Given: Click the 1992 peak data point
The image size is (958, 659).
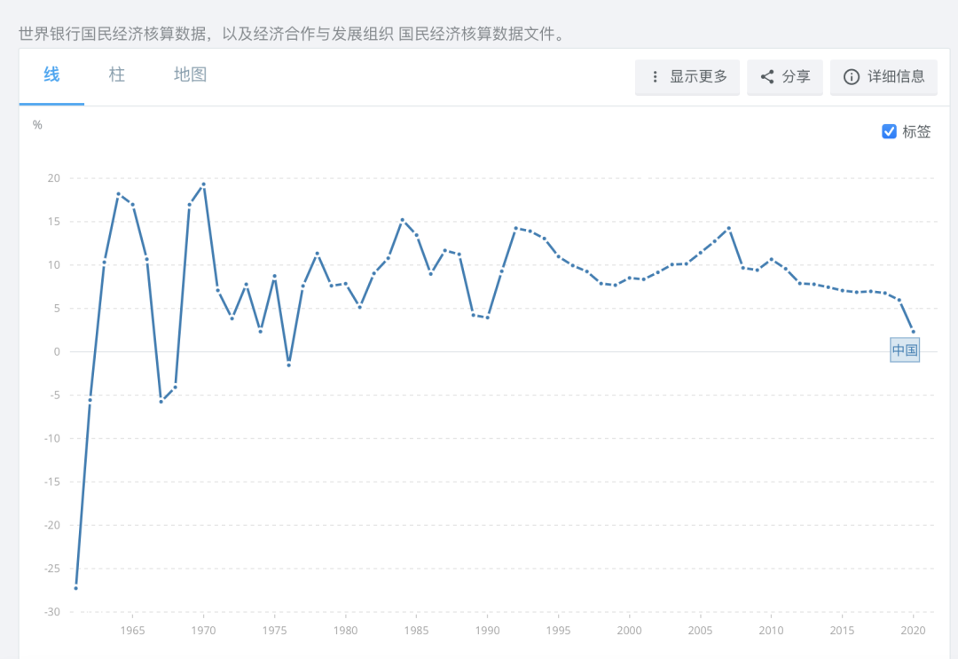Looking at the screenshot, I should (x=515, y=229).
